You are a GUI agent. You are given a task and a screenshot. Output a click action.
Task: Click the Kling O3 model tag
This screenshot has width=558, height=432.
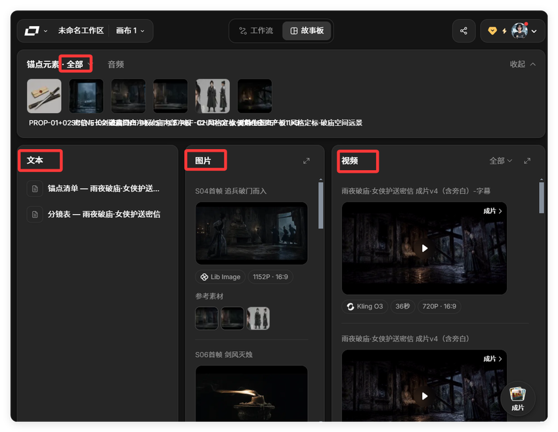click(365, 307)
